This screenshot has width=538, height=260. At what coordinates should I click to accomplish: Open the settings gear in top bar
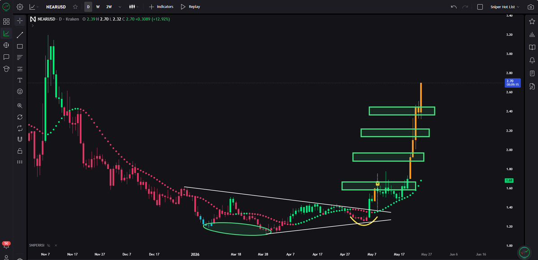coord(20,7)
